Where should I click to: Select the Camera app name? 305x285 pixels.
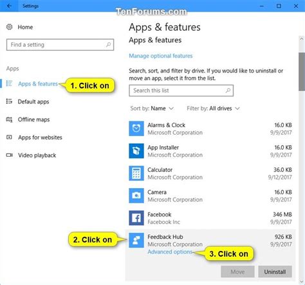click(x=157, y=192)
